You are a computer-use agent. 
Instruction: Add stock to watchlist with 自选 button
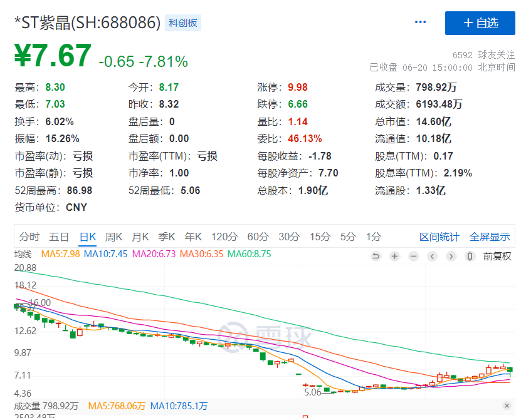pos(480,23)
